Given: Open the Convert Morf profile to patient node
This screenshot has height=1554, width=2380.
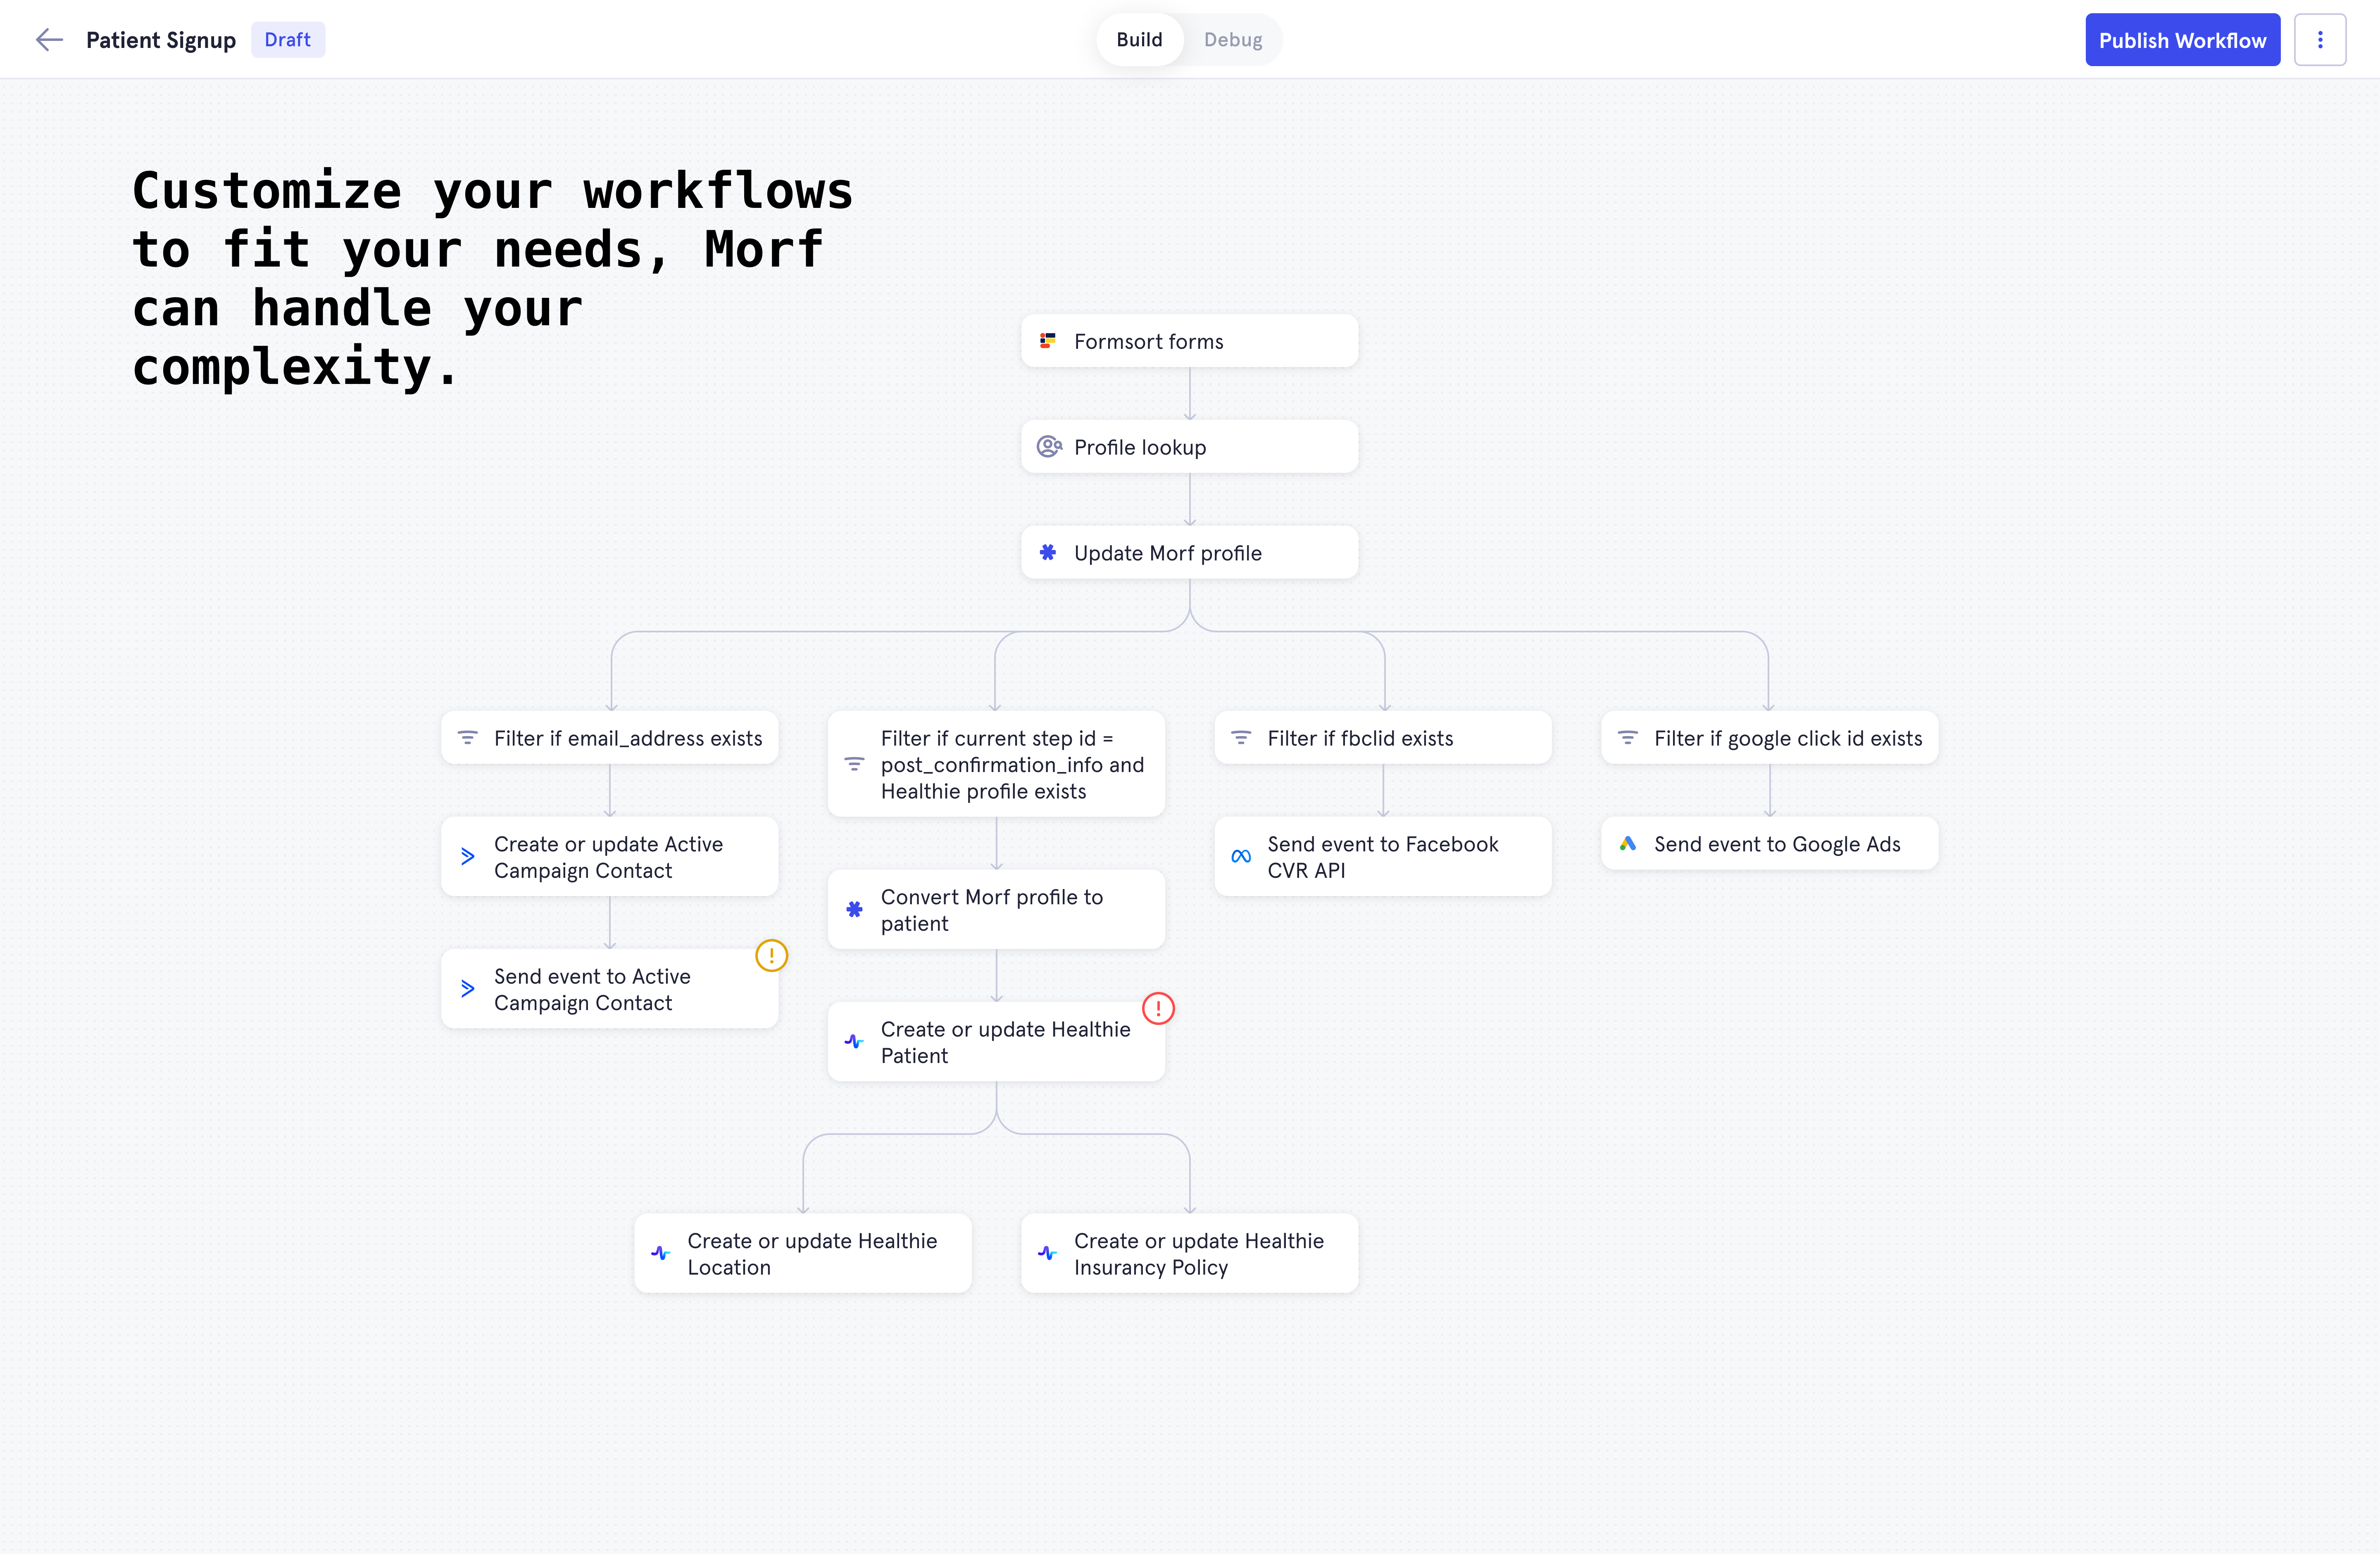Looking at the screenshot, I should (996, 910).
